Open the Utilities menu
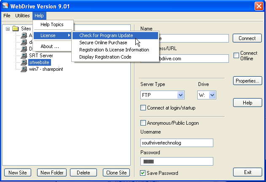266x182 pixels. tap(22, 16)
